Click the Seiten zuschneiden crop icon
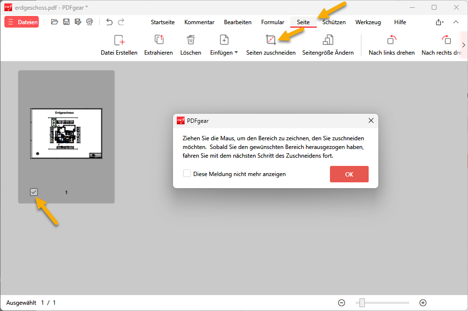468x311 pixels. (270, 40)
